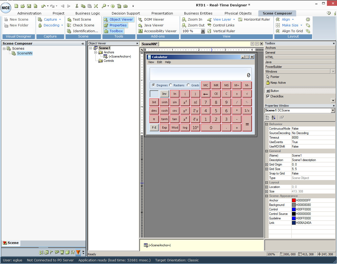Sort properties alphabetically in Properties Window
The height and width of the screenshot is (264, 337).
click(x=274, y=117)
